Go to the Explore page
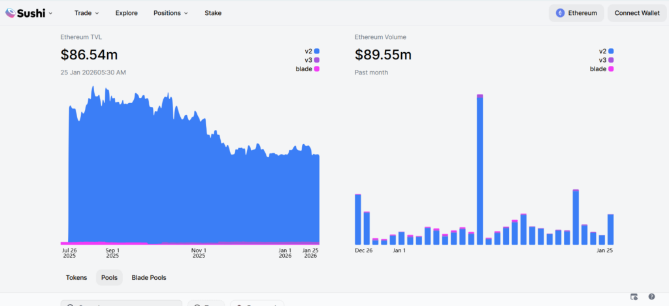 point(126,13)
